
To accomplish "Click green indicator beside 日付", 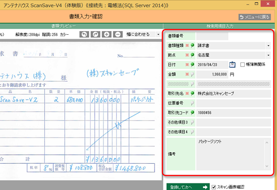I will (x=192, y=65).
